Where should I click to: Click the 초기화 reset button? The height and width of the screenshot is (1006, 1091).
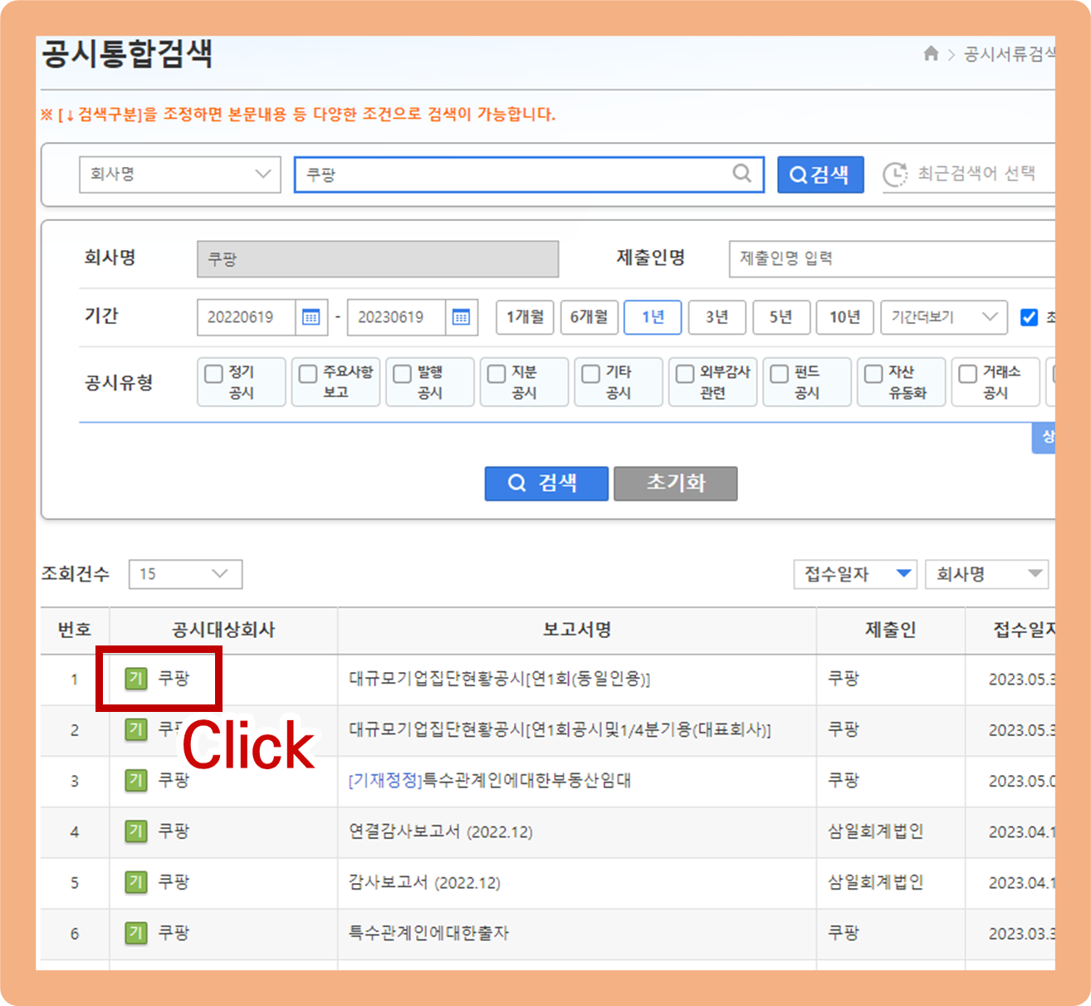click(x=676, y=483)
